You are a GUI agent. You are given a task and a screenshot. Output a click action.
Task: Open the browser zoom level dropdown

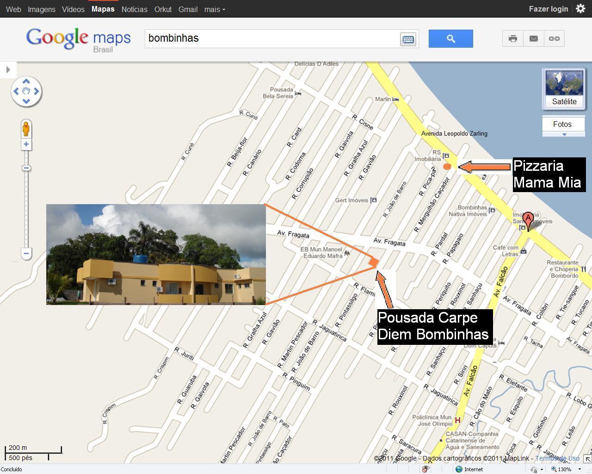click(x=580, y=469)
